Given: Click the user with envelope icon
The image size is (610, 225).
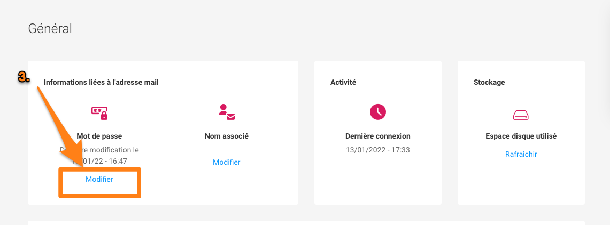Looking at the screenshot, I should (x=227, y=112).
